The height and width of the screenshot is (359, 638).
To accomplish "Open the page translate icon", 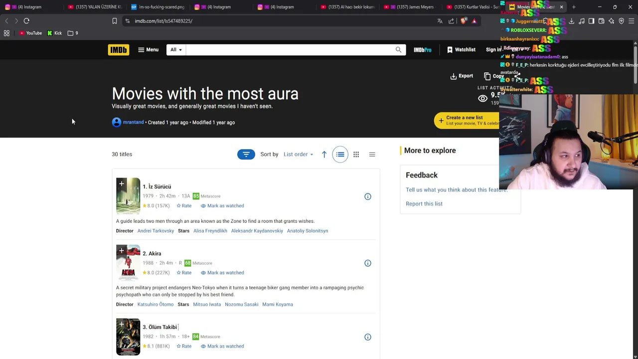I will pyautogui.click(x=440, y=21).
